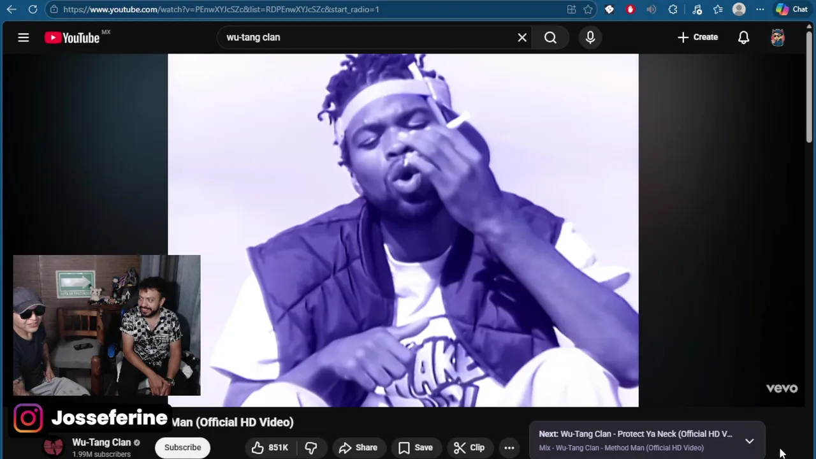Open the notifications bell
Screen dimensions: 816x459
[x=743, y=38]
